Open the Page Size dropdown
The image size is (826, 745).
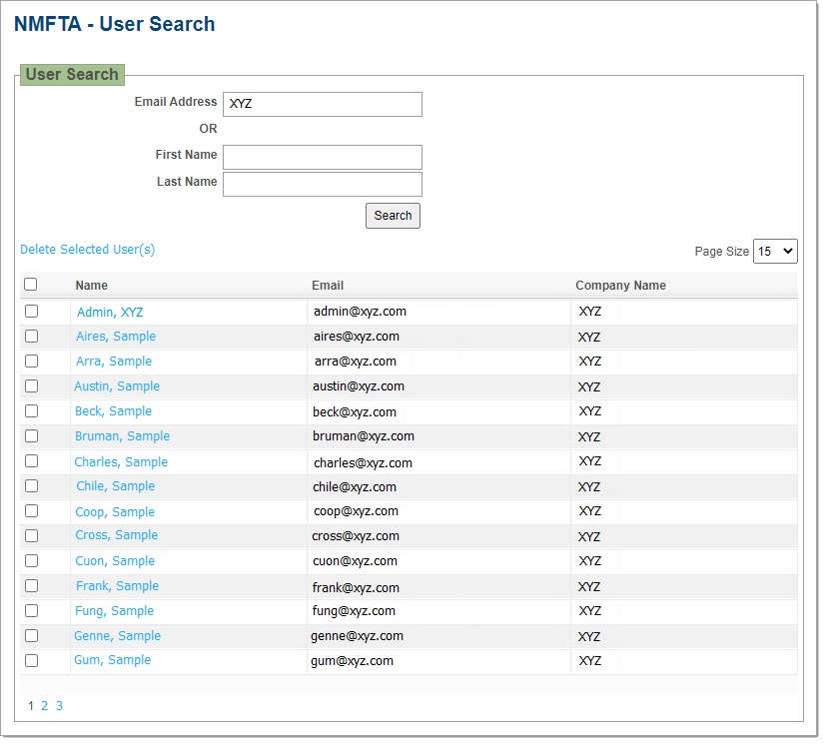click(775, 252)
